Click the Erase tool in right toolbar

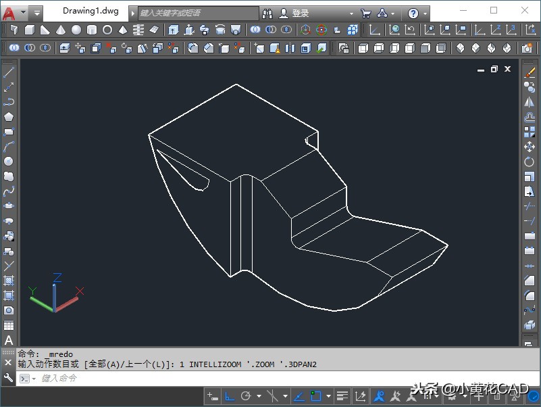pyautogui.click(x=530, y=72)
